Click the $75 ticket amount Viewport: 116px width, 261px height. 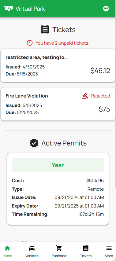(104, 109)
